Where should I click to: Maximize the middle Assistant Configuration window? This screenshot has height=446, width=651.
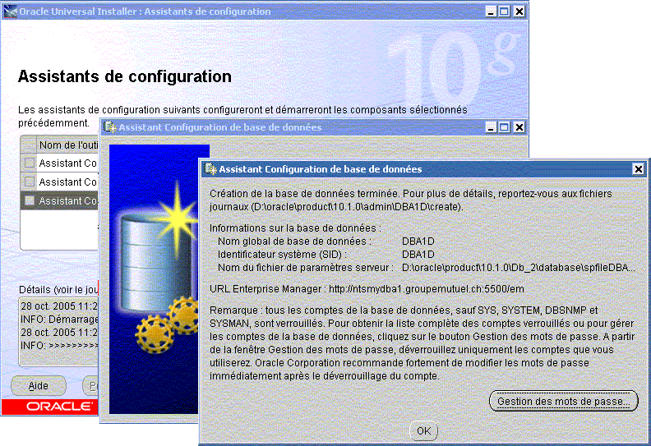point(504,127)
